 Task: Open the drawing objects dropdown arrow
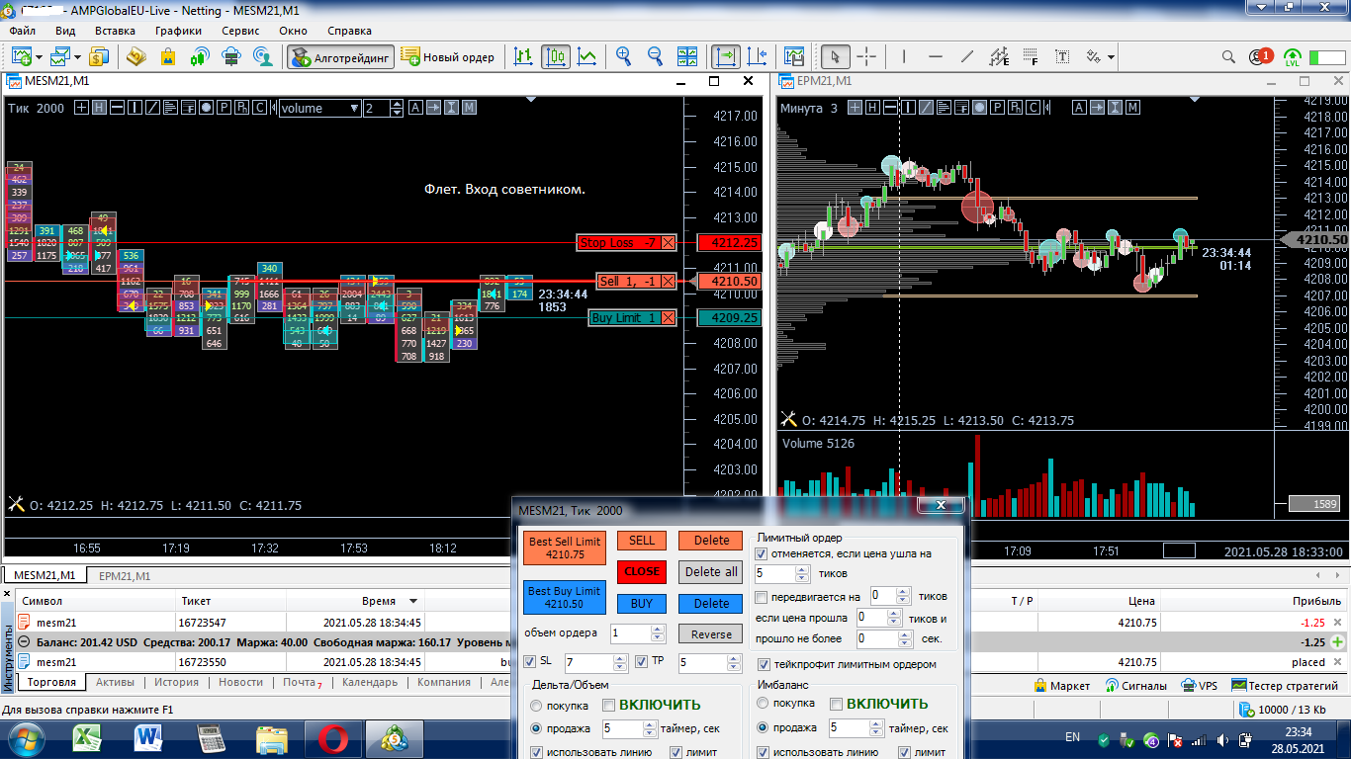click(x=1112, y=57)
